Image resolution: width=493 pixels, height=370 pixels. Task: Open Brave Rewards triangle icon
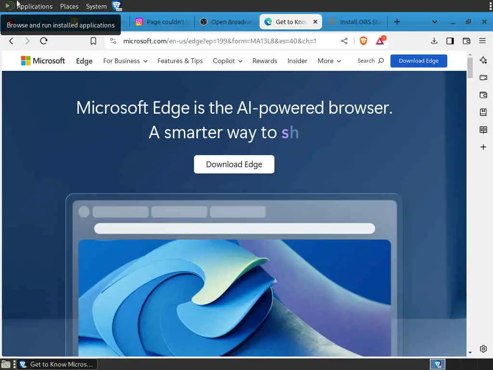pyautogui.click(x=380, y=40)
